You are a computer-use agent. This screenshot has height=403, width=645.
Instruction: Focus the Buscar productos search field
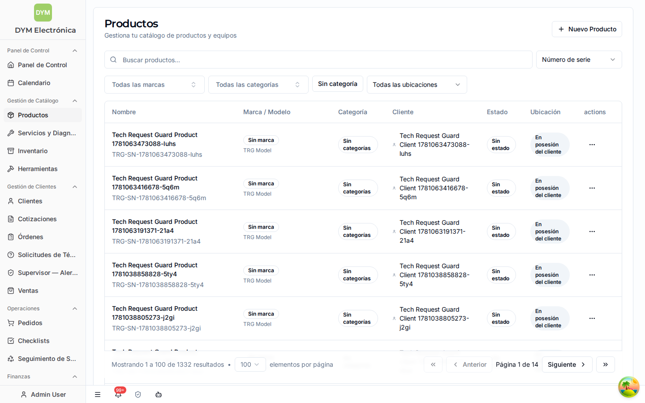coord(318,60)
